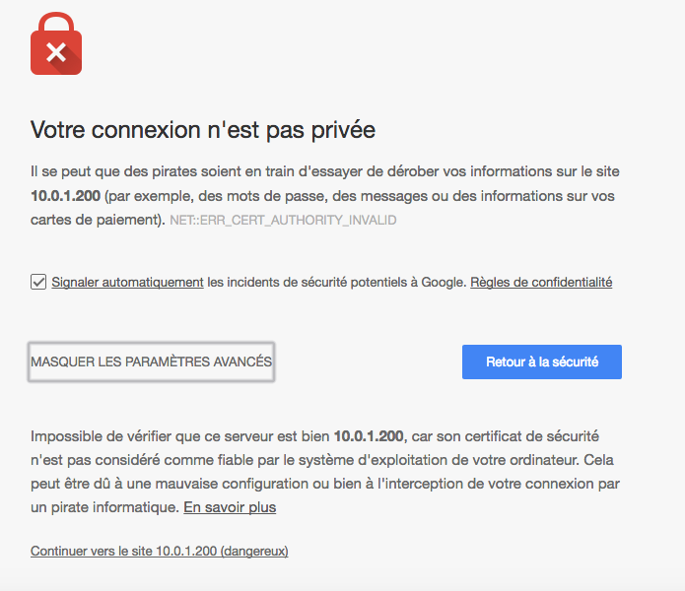The image size is (685, 591).
Task: Collapse "Masquer les paramètres avancés"
Action: tap(151, 361)
